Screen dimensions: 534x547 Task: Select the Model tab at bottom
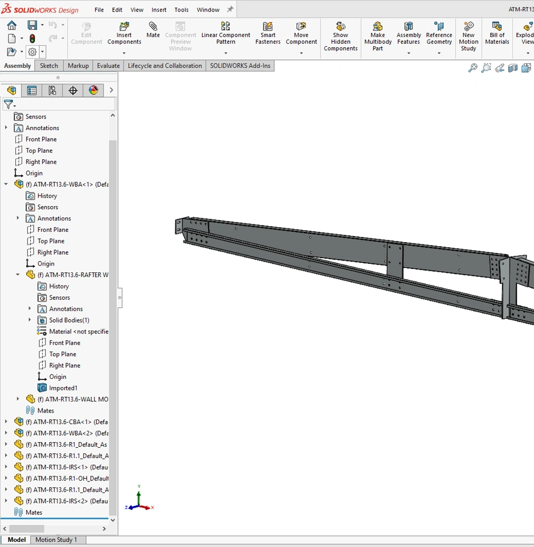point(16,540)
